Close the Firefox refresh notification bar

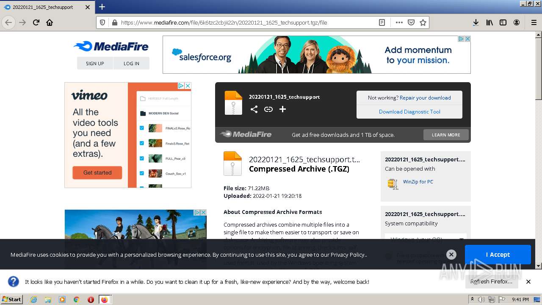pos(528,282)
